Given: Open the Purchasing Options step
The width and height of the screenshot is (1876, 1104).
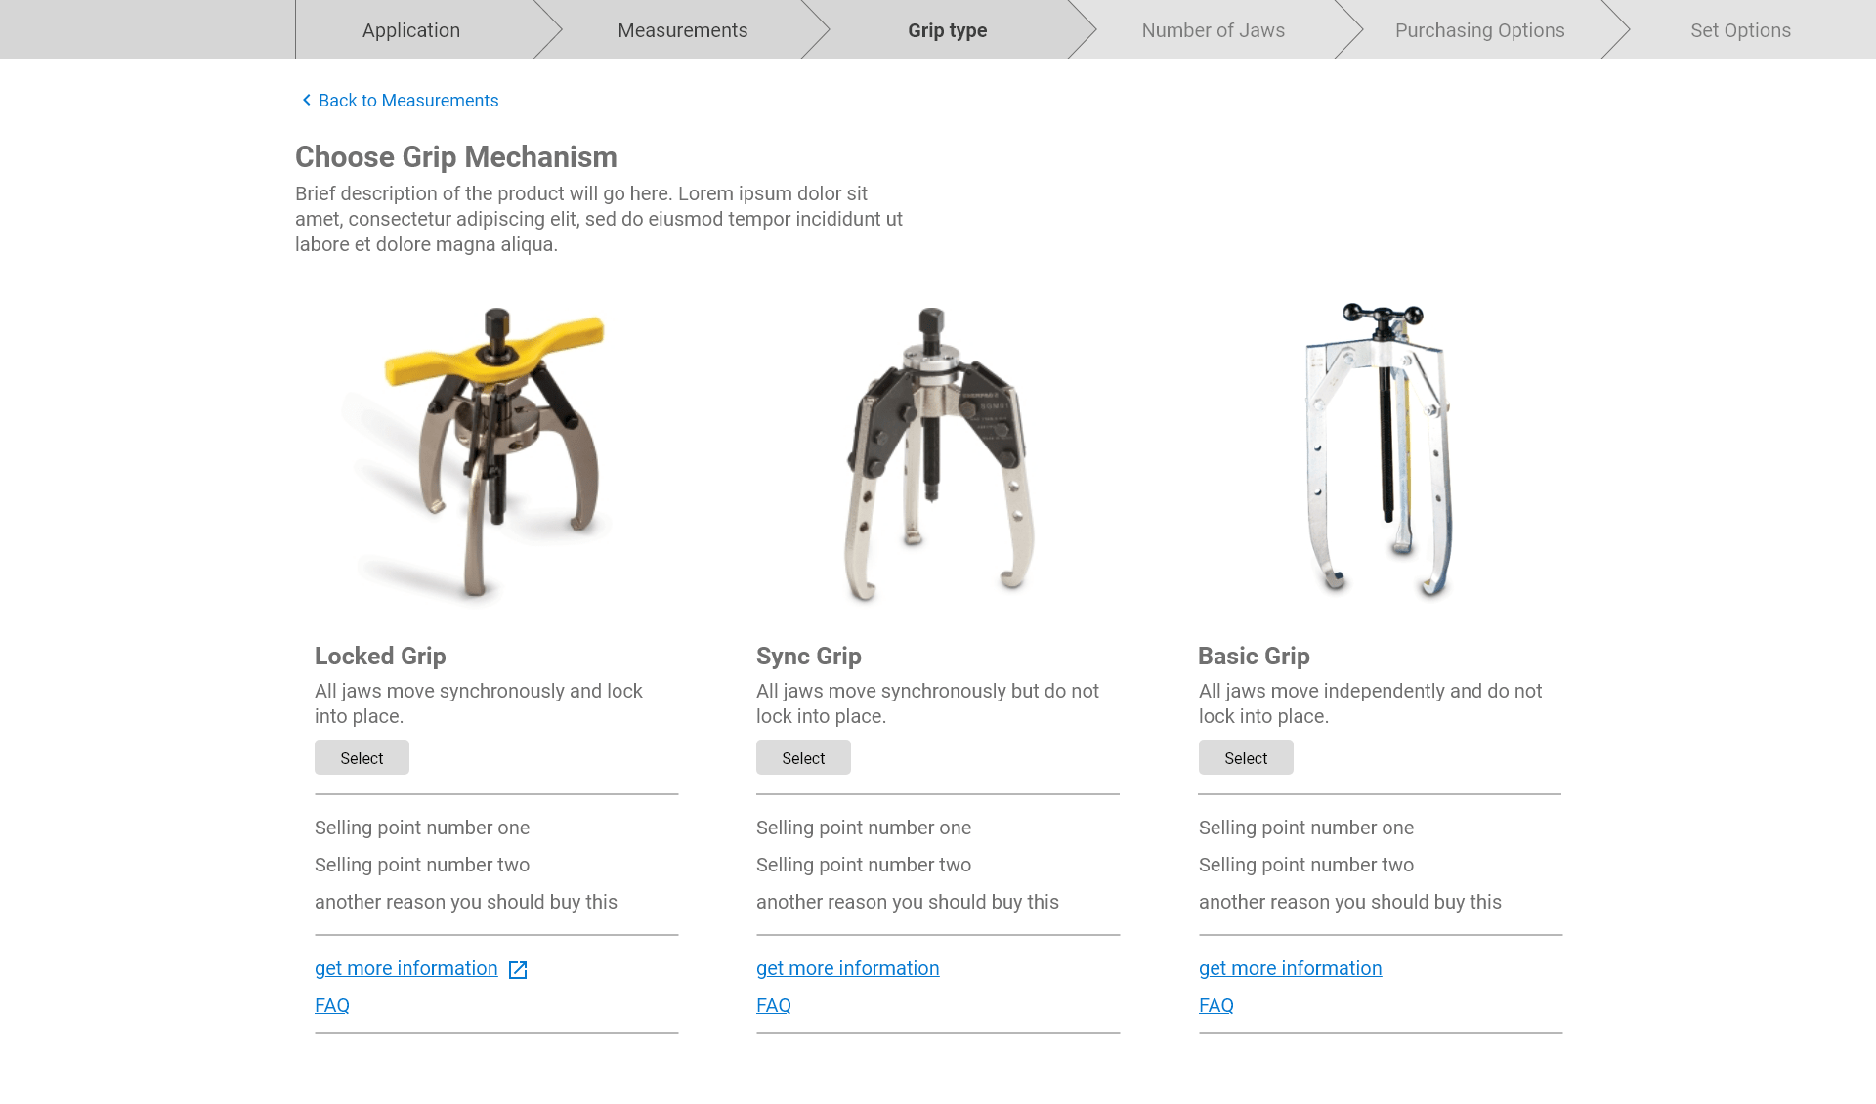Looking at the screenshot, I should 1479,30.
